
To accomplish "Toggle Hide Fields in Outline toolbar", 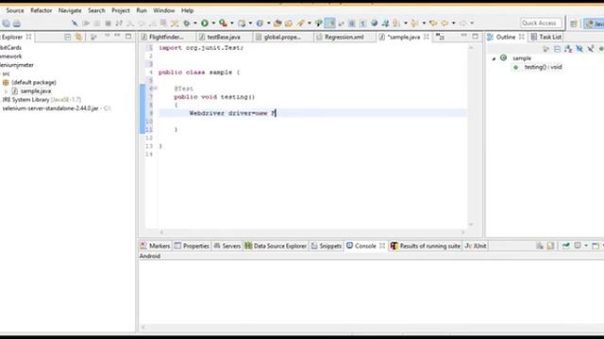I will pyautogui.click(x=579, y=49).
